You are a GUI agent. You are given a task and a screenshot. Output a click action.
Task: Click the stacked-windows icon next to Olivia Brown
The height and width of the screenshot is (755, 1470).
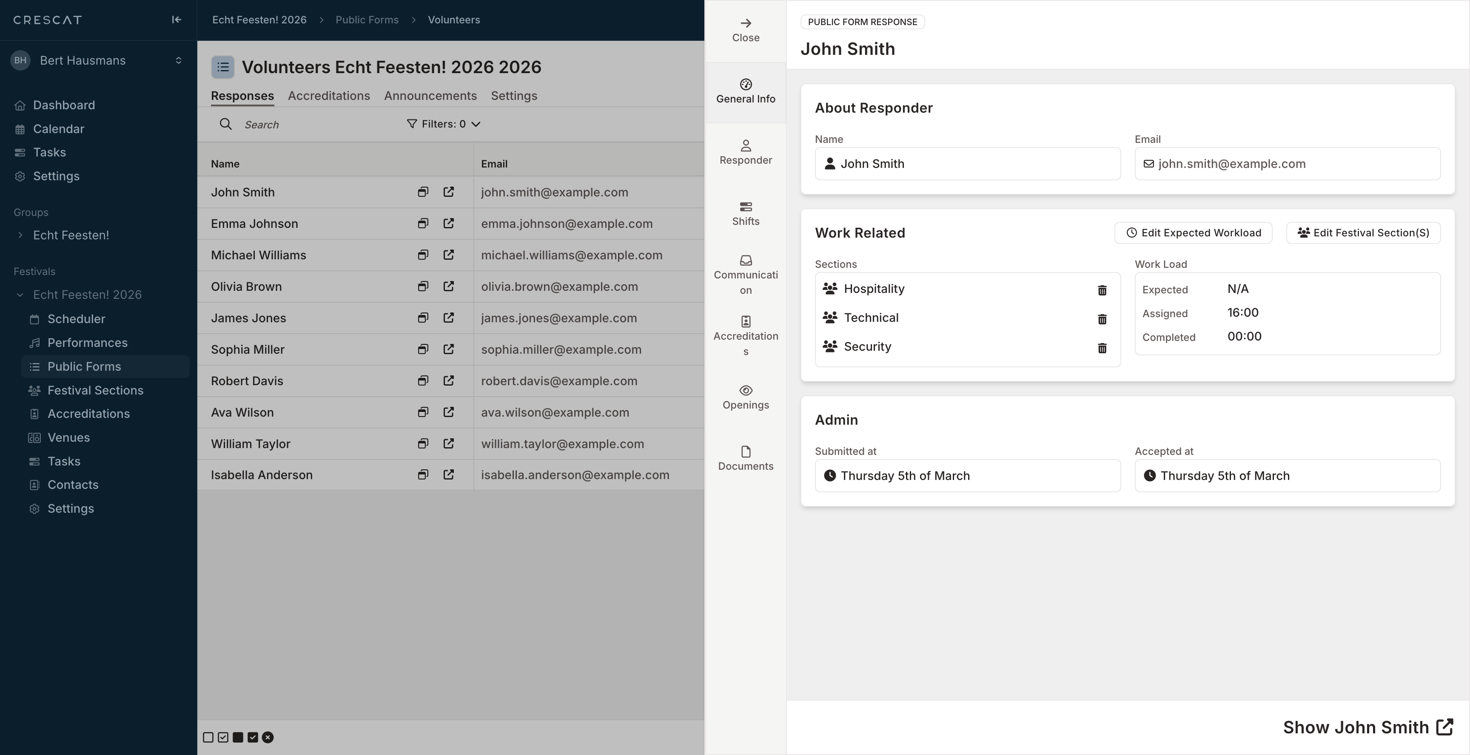[423, 286]
